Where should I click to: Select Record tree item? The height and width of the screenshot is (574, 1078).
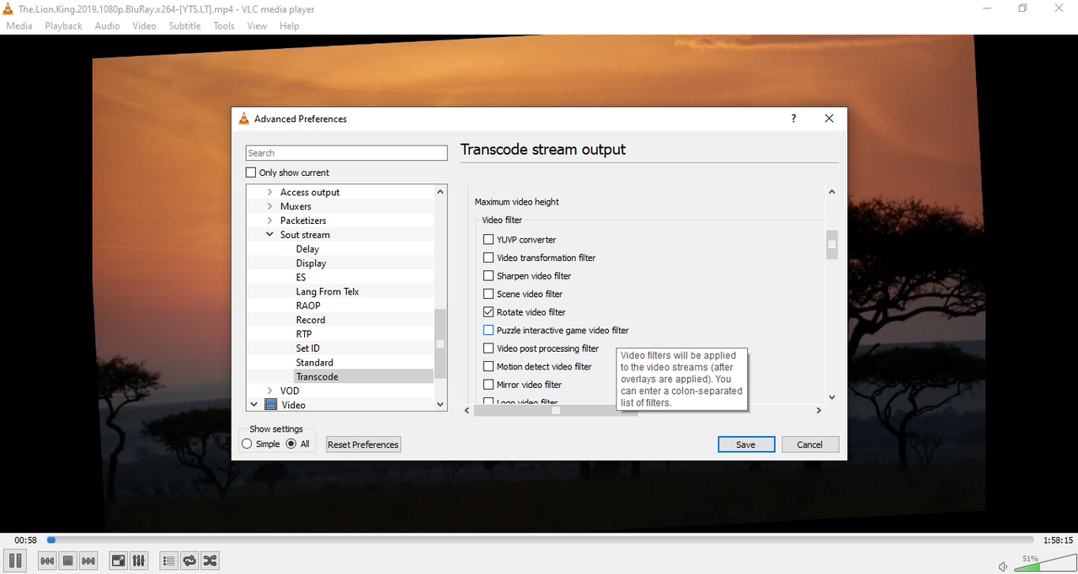click(311, 320)
